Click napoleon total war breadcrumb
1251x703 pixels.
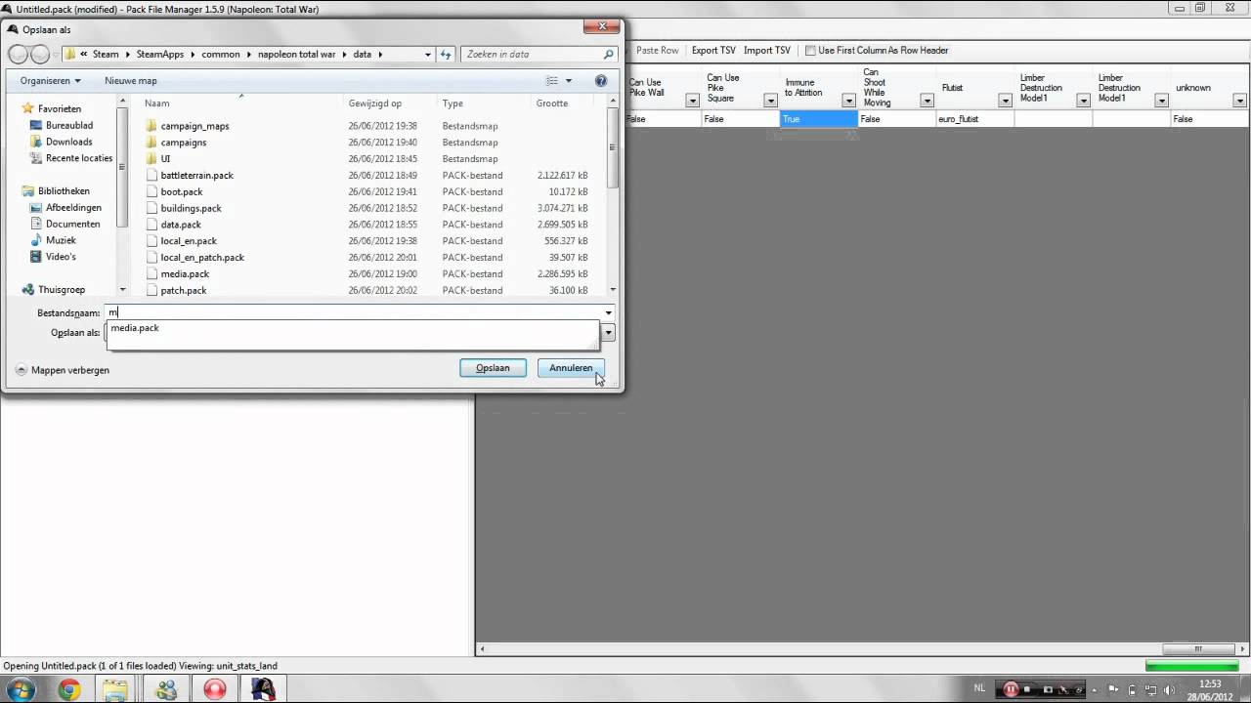tap(296, 55)
